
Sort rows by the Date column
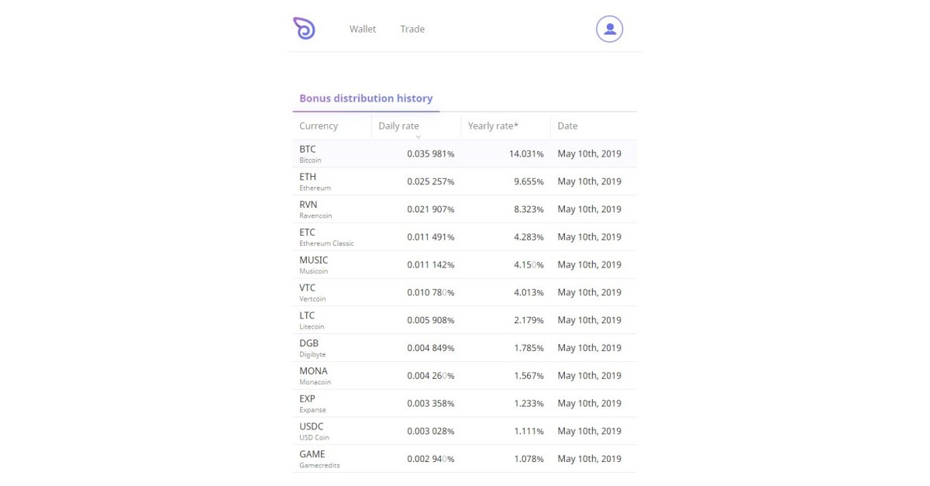pyautogui.click(x=567, y=125)
